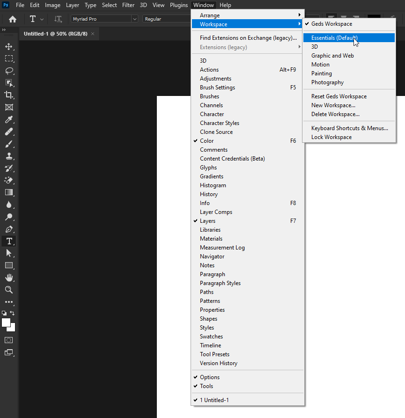
Task: Choose New Workspace...
Action: pos(349,105)
